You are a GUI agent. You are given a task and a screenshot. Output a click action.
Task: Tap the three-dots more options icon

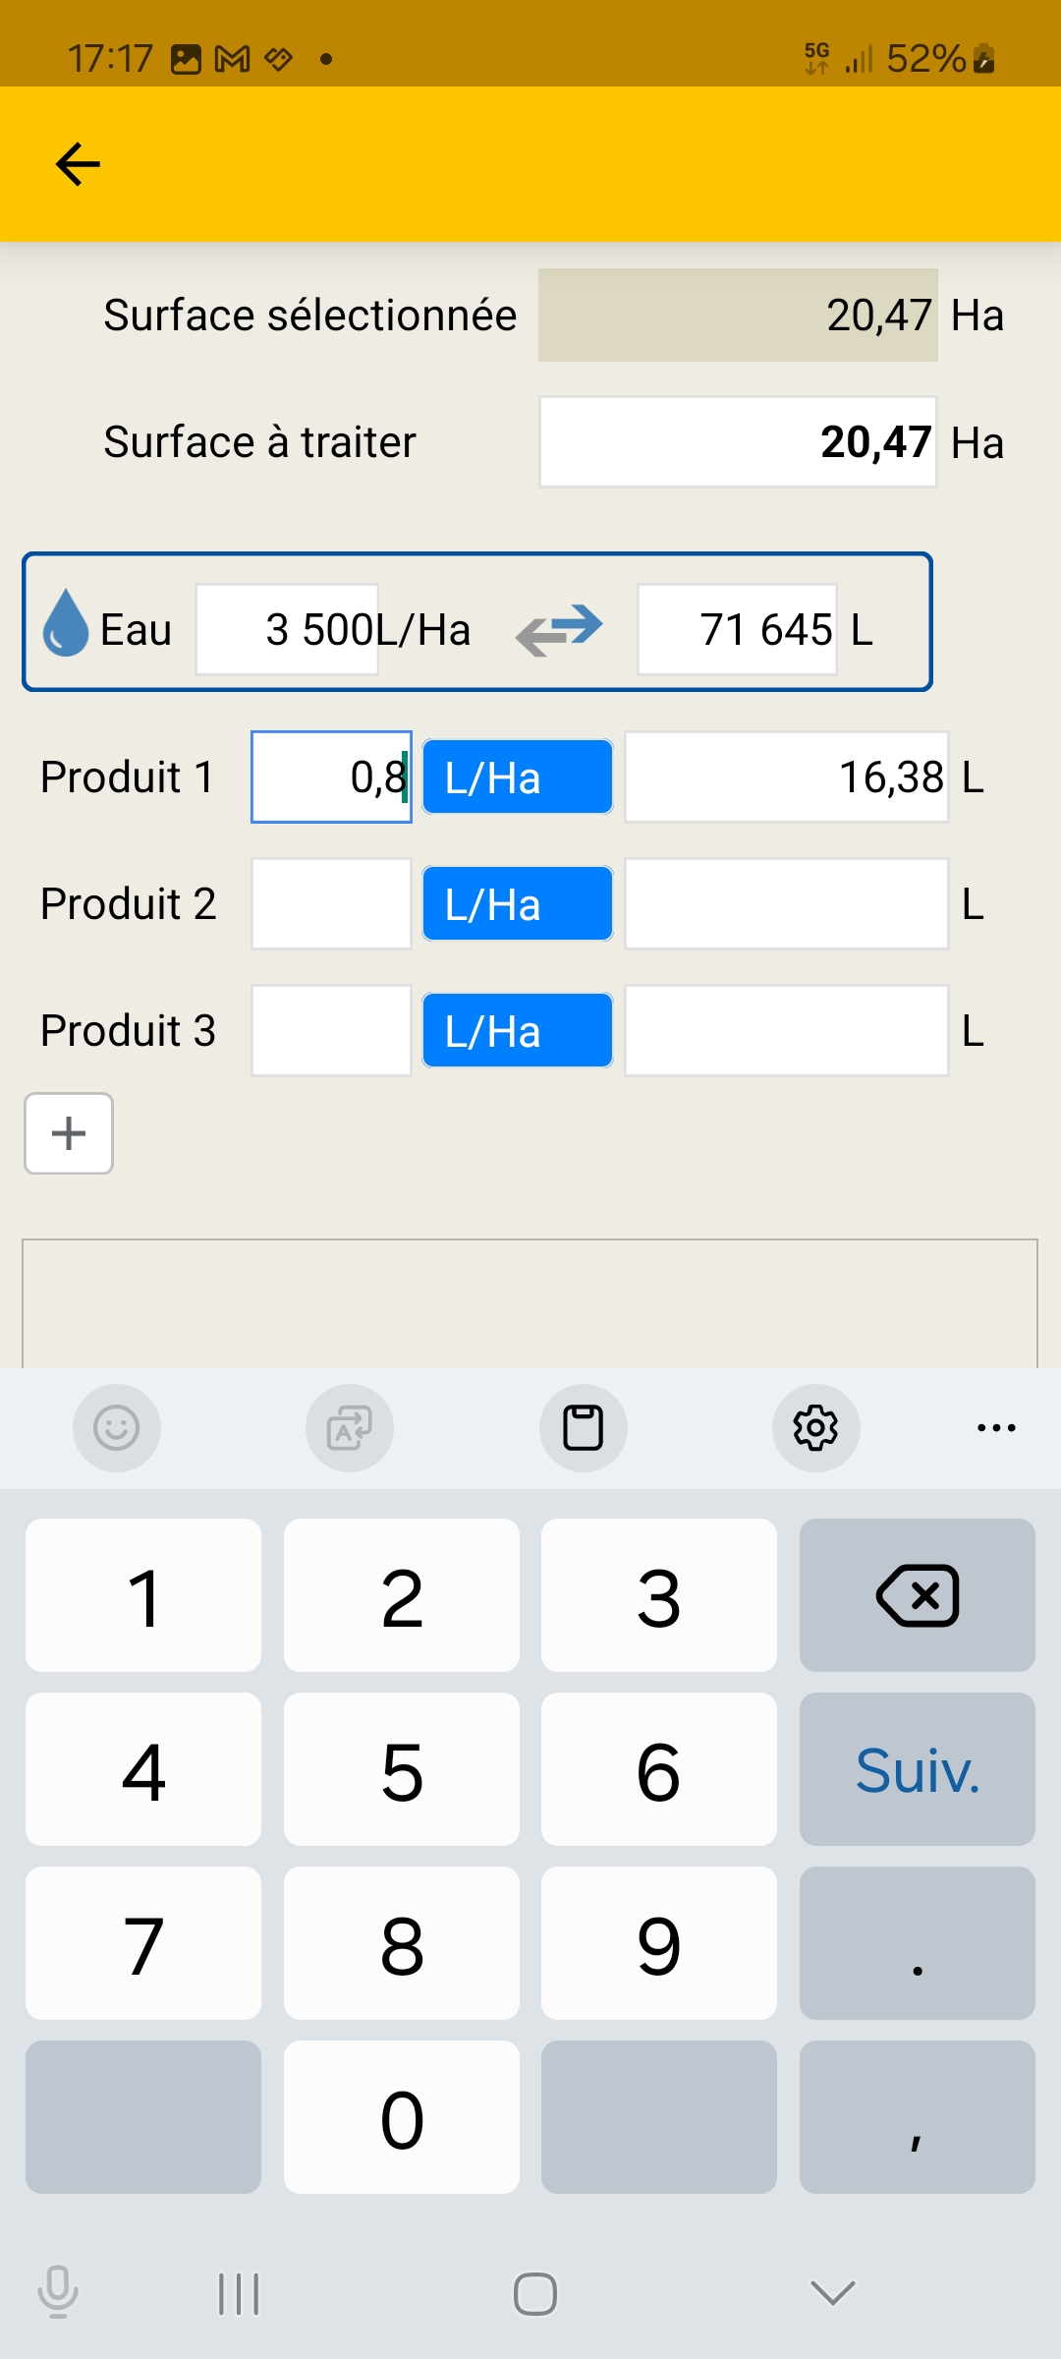click(x=996, y=1428)
